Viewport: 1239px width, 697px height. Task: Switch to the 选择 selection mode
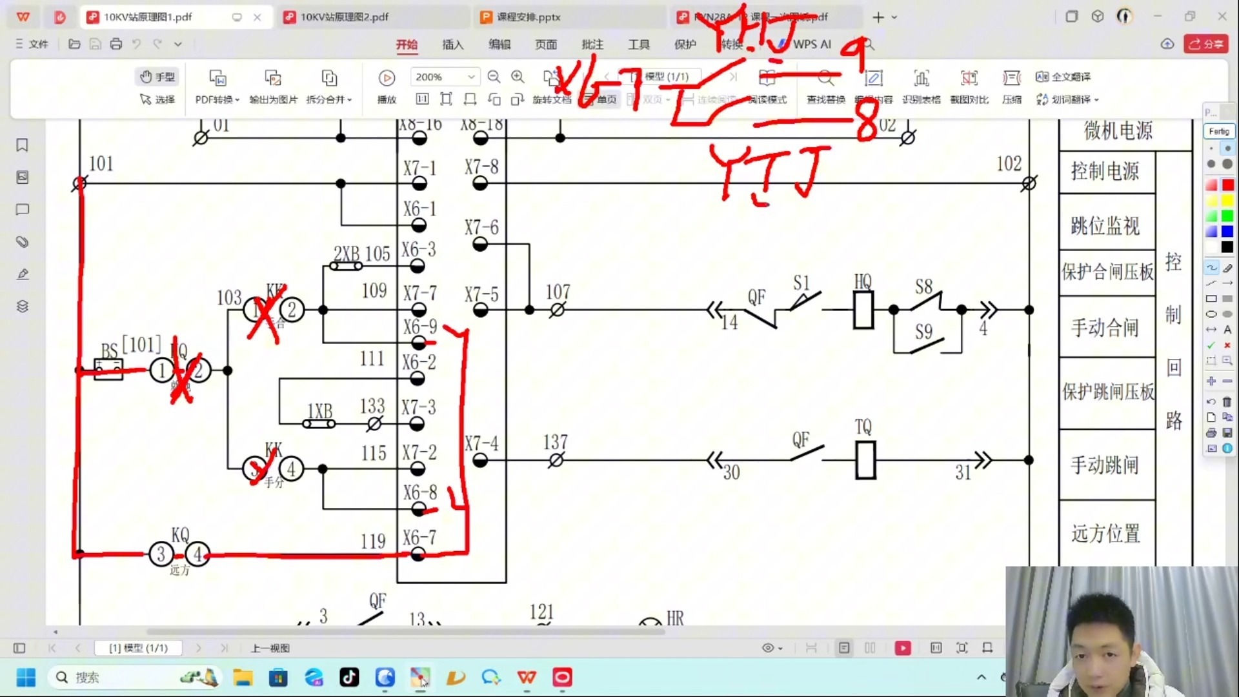pyautogui.click(x=157, y=99)
